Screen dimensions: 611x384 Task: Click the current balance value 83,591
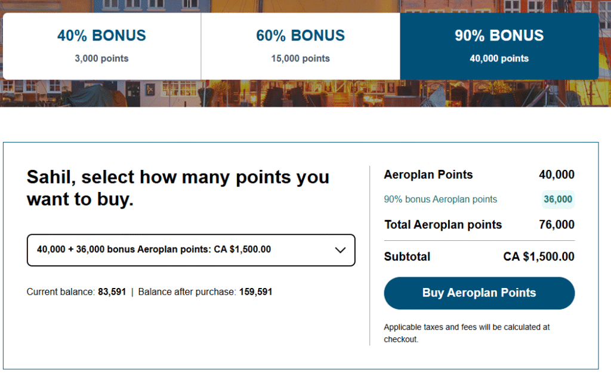pos(112,292)
